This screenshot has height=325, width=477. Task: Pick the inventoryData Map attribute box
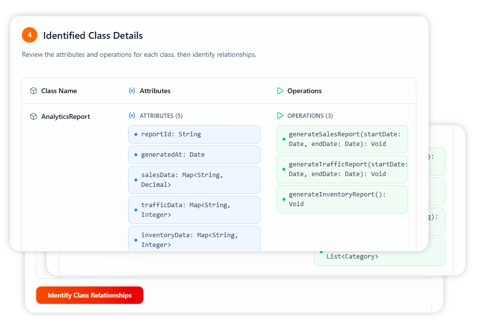(x=194, y=240)
